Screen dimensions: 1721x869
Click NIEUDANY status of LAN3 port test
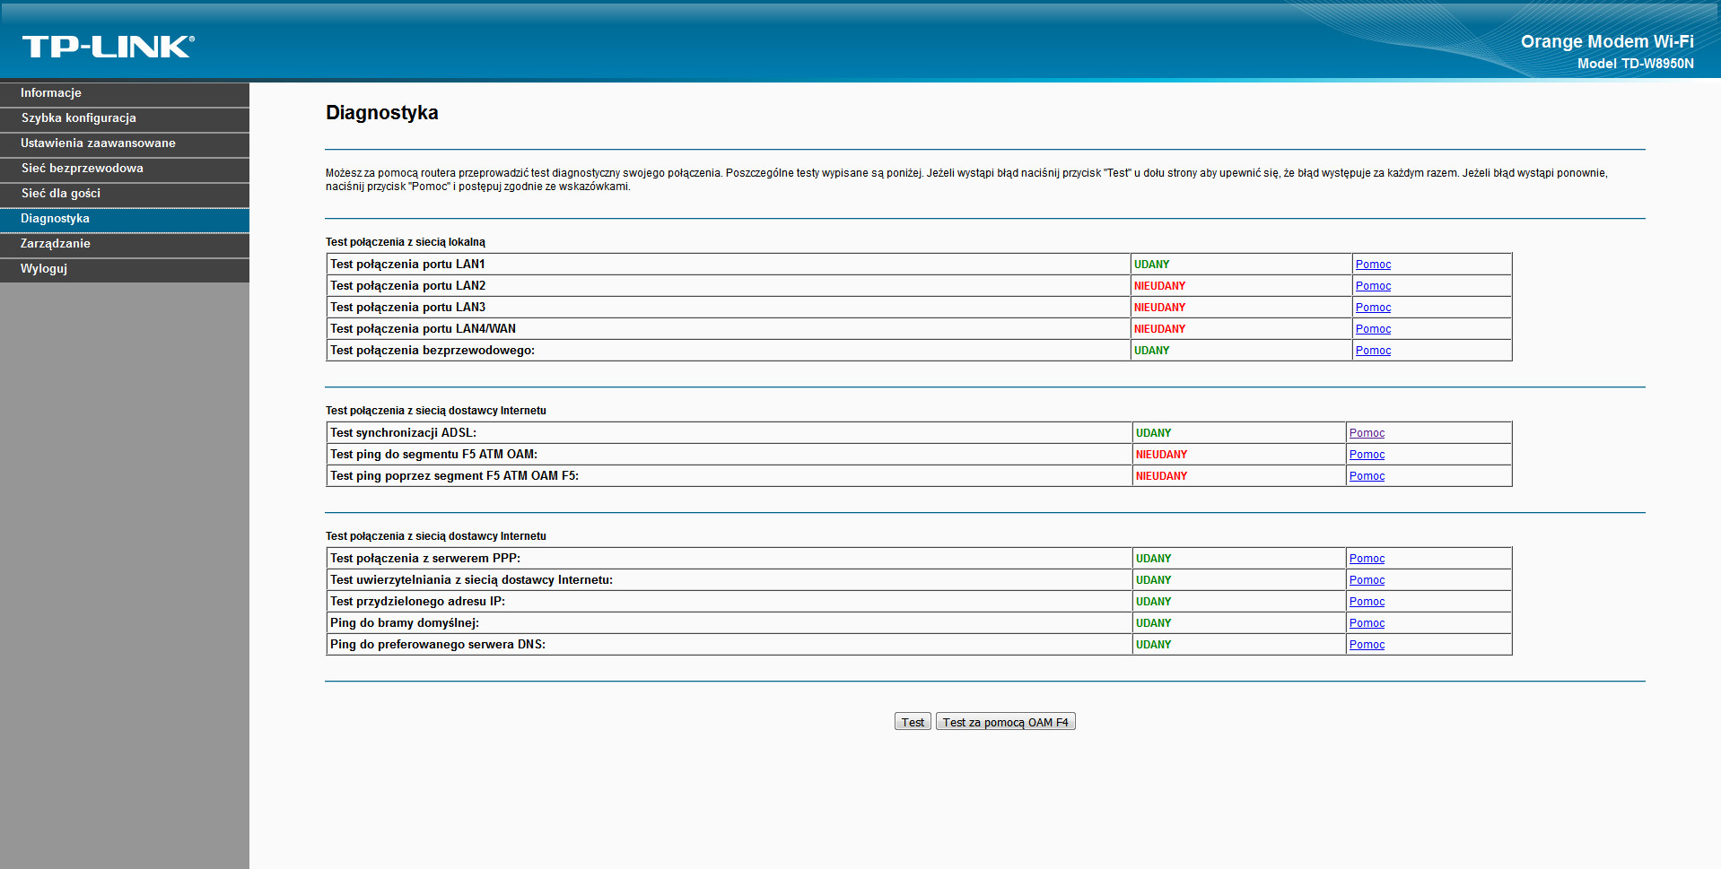click(1159, 308)
